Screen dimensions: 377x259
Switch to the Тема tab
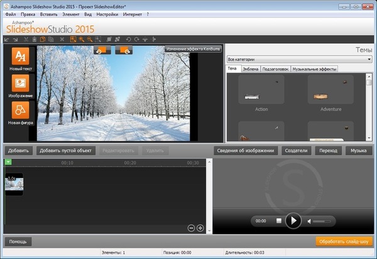click(232, 69)
